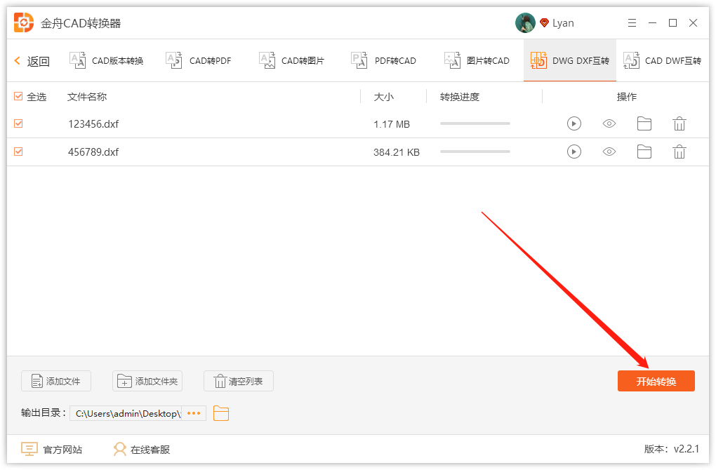Open the 官方网站 link
The height and width of the screenshot is (470, 716).
coord(52,450)
